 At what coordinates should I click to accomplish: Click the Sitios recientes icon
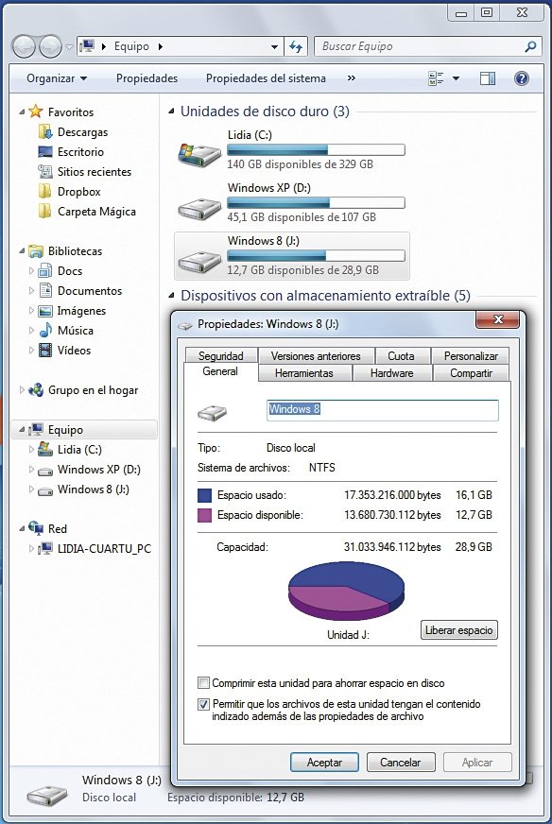(x=45, y=171)
